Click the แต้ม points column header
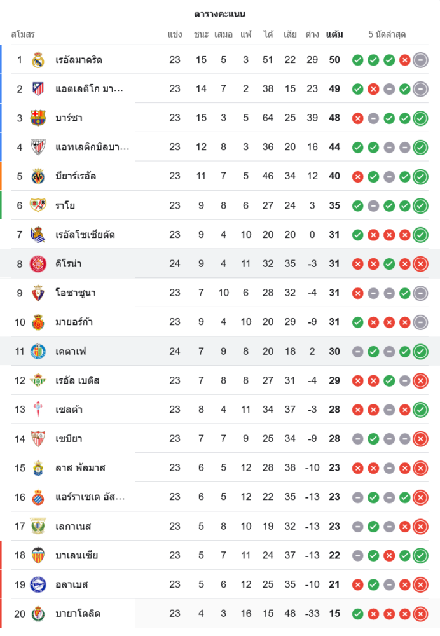This screenshot has height=636, width=440. 334,34
